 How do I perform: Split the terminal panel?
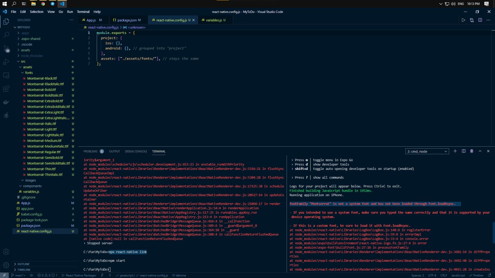tap(463, 151)
